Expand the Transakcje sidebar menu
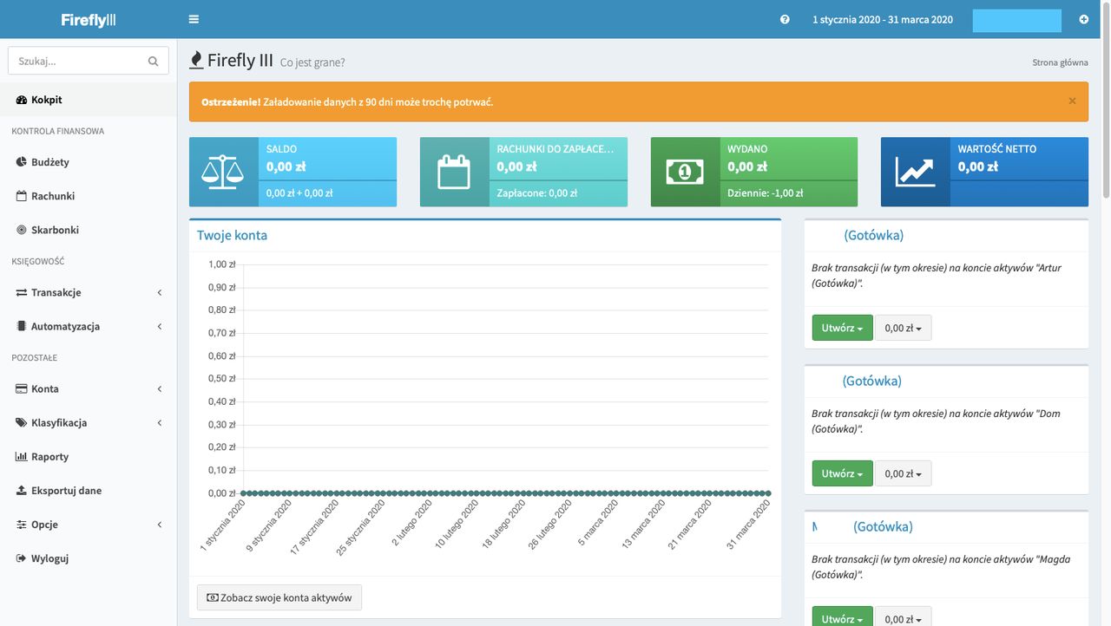1111x626 pixels. pyautogui.click(x=89, y=292)
